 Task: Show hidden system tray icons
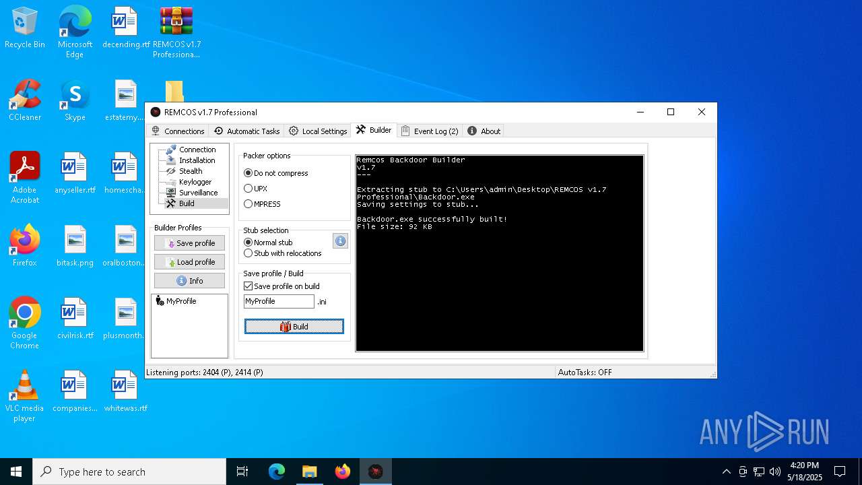[x=727, y=472]
